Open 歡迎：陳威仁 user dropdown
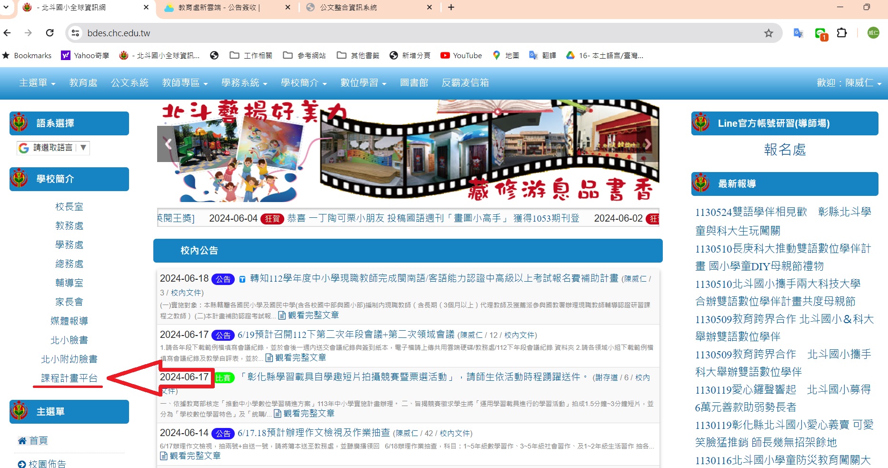Viewport: 888px width, 468px height. 849,83
